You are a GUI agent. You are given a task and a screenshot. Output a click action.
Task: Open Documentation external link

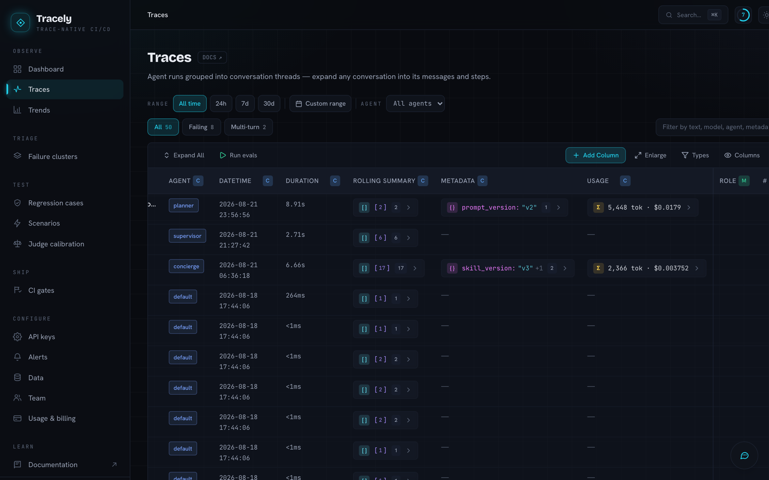tap(65, 465)
